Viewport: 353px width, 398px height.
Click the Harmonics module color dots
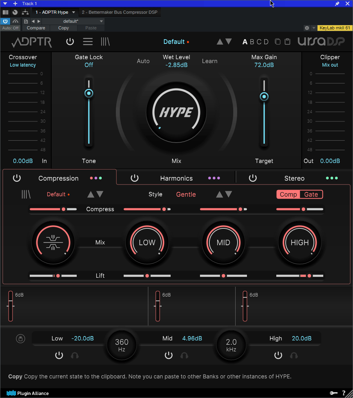[x=214, y=178]
